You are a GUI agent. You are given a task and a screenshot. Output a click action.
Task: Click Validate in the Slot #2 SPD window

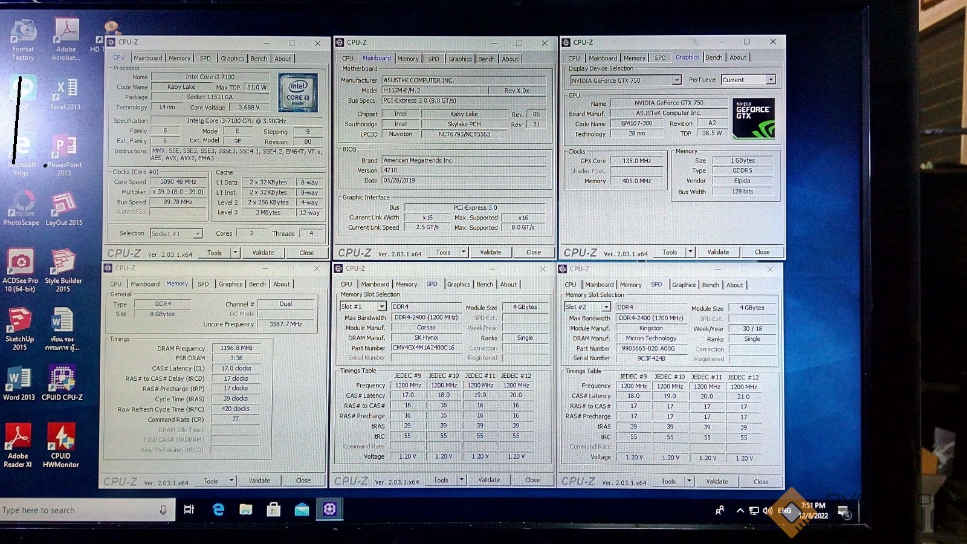click(x=717, y=482)
